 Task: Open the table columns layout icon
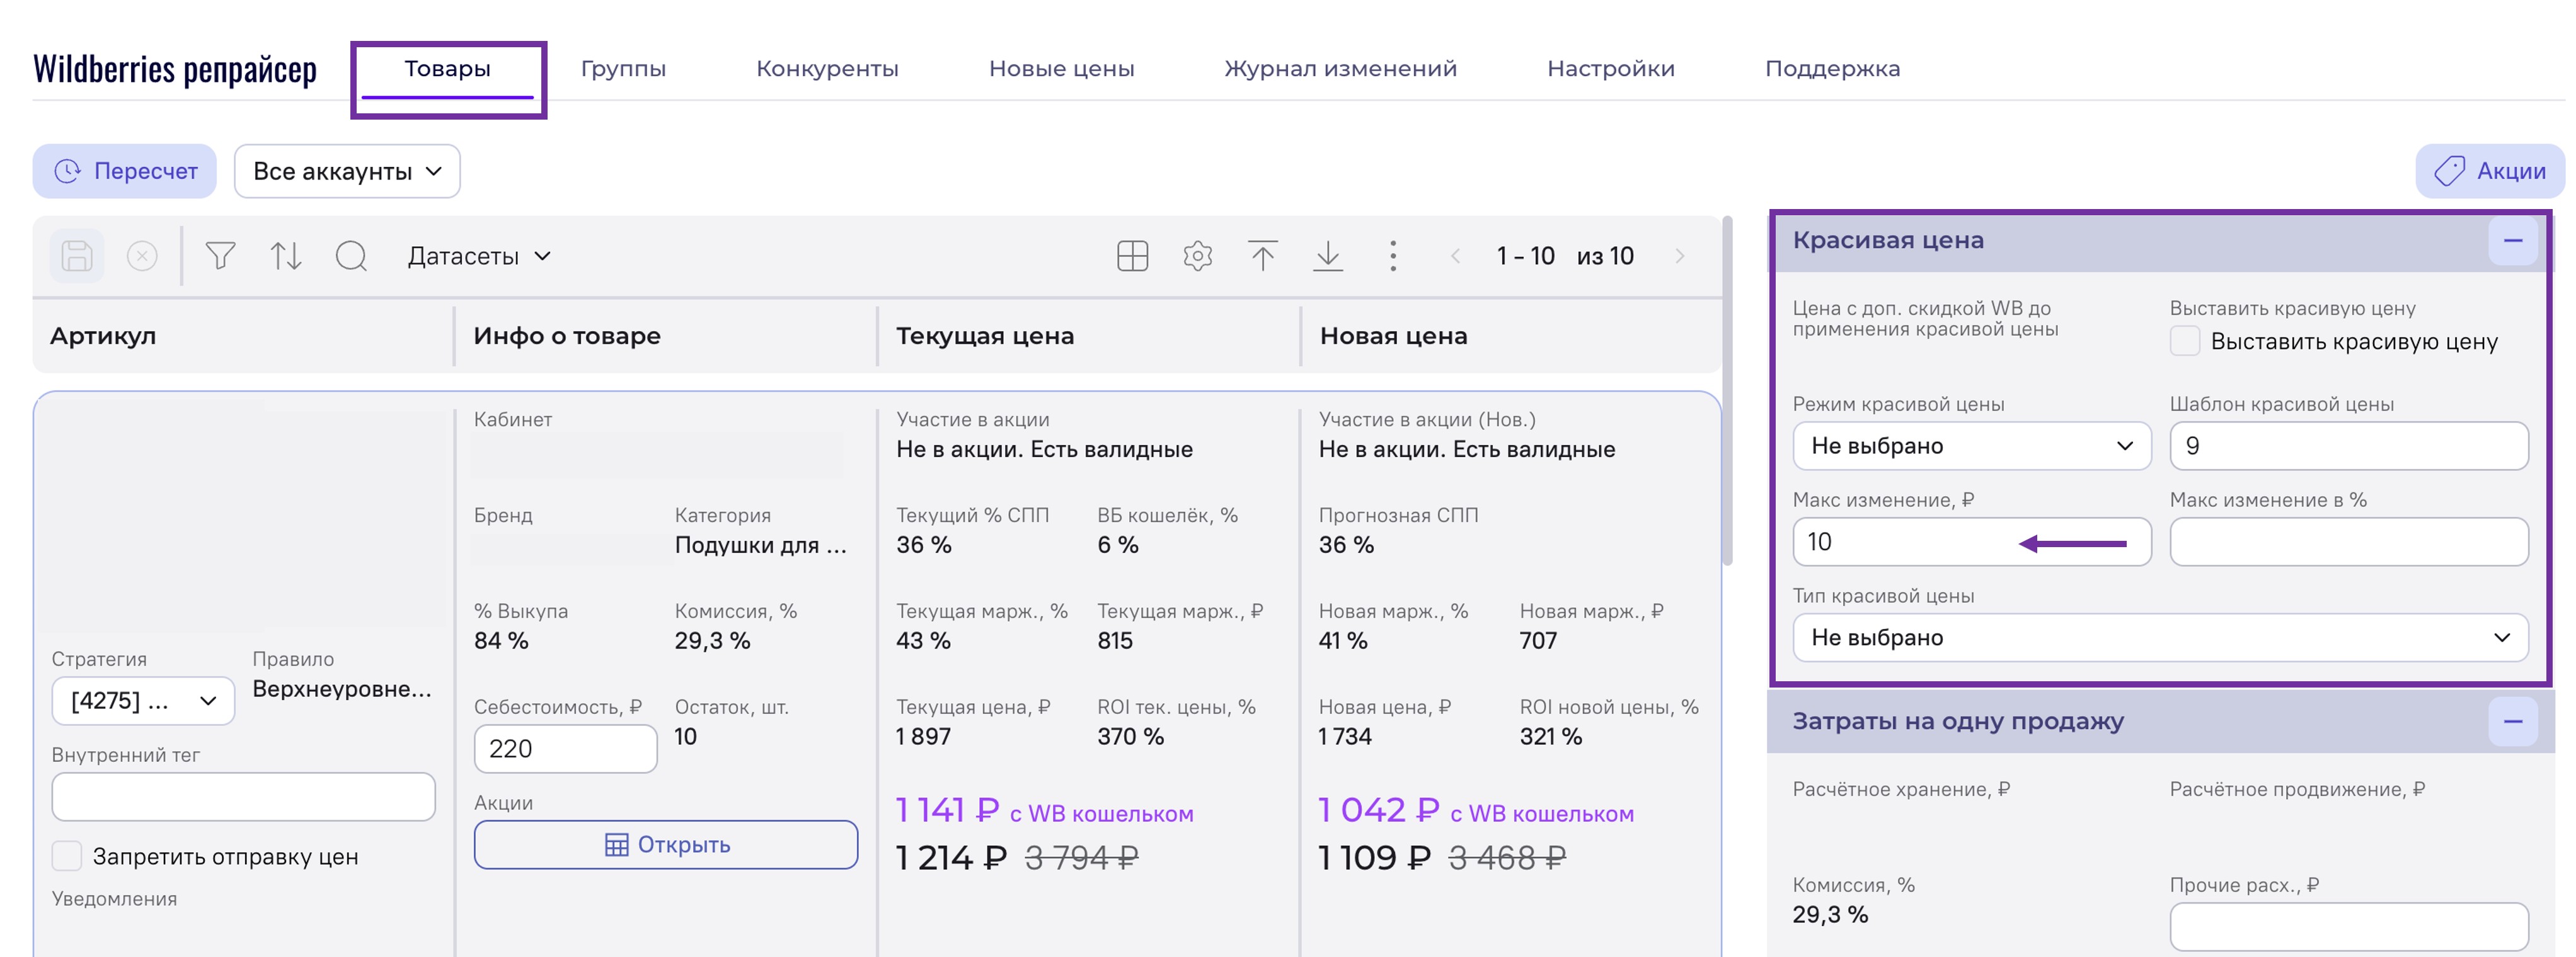1132,256
